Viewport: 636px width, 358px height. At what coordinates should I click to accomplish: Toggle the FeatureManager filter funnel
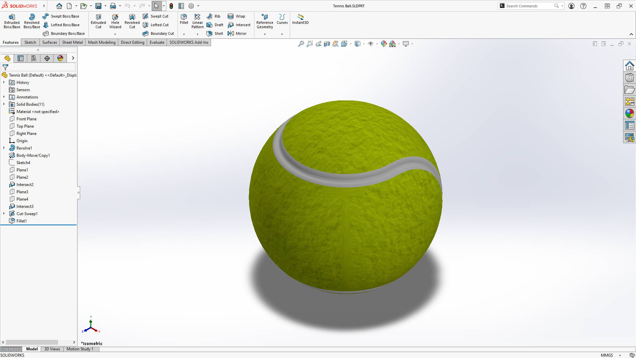point(5,67)
